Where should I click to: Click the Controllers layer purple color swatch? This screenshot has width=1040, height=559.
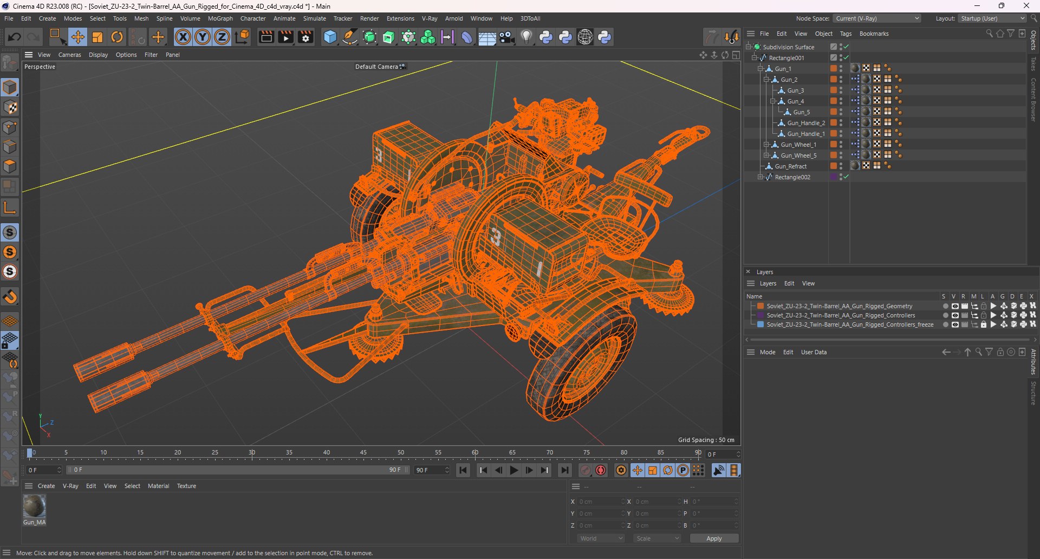coord(760,315)
